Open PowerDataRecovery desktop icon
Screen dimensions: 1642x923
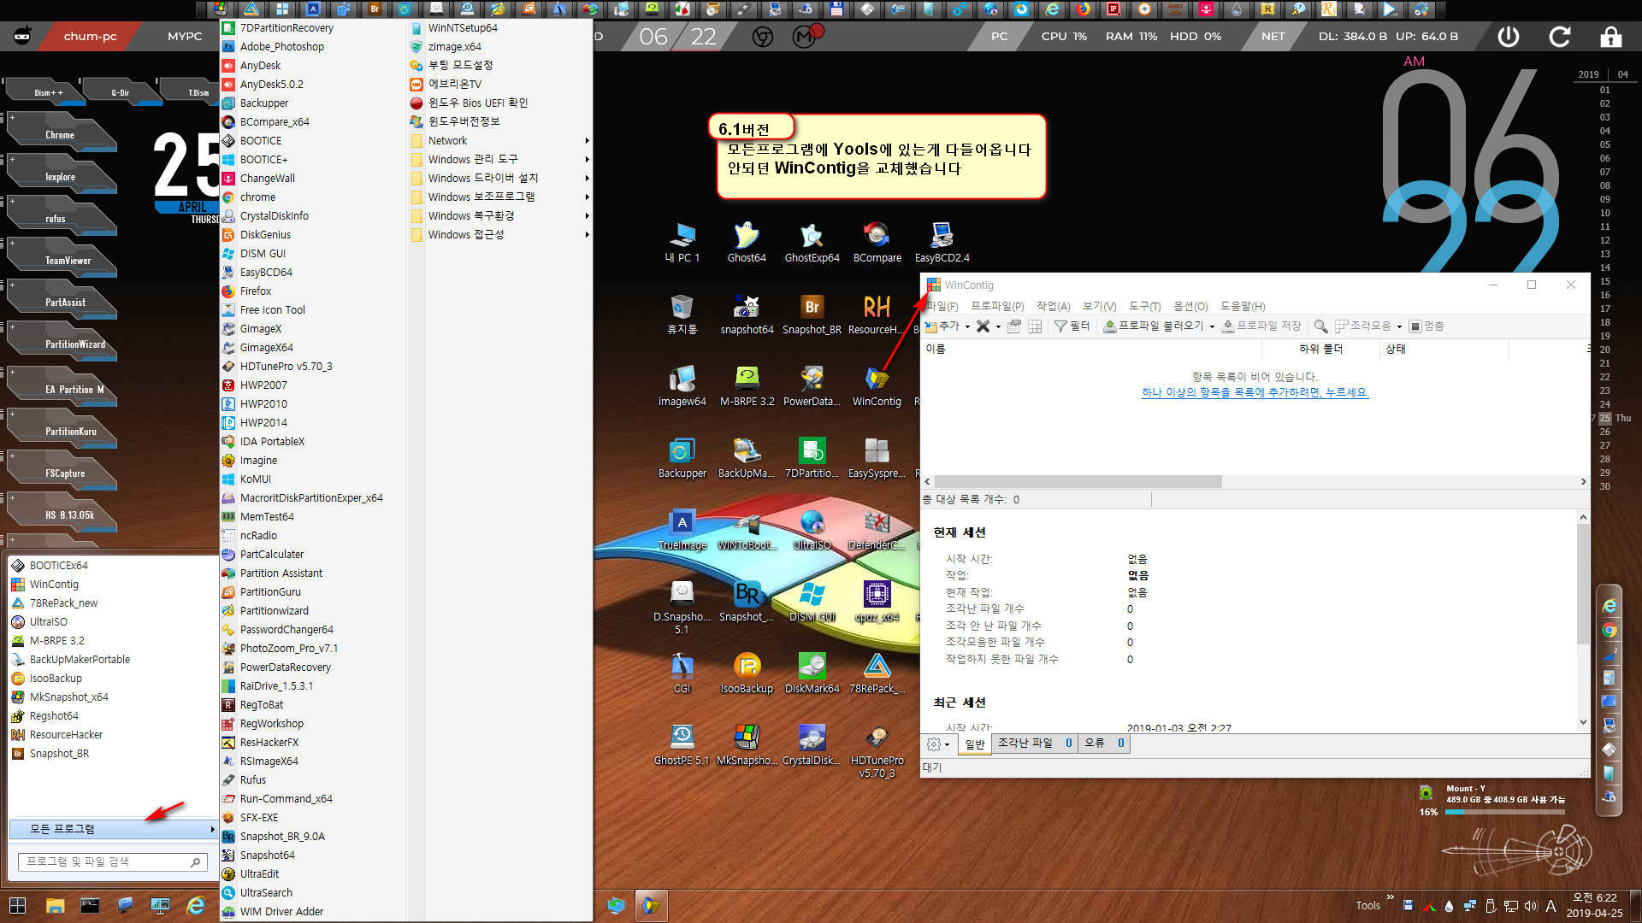pos(812,385)
